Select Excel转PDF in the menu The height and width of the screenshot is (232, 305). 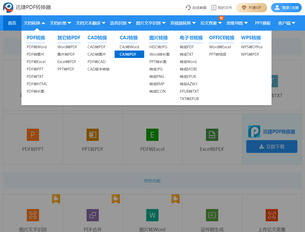click(67, 62)
